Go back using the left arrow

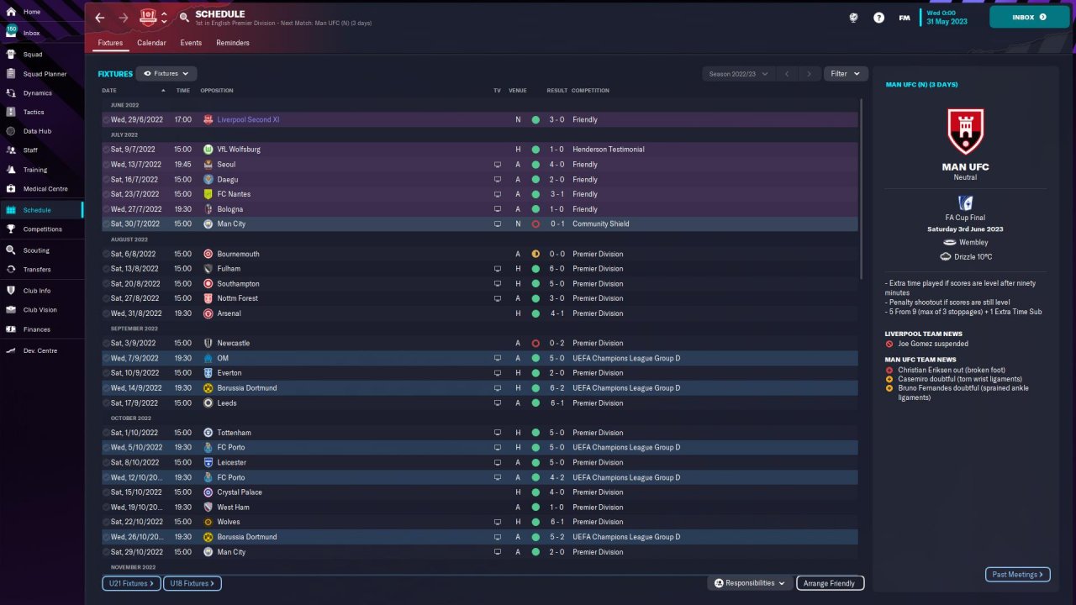100,18
